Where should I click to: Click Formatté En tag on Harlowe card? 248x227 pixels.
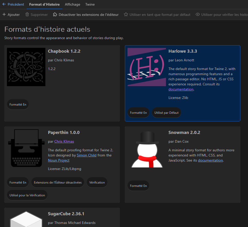pyautogui.click(x=138, y=112)
